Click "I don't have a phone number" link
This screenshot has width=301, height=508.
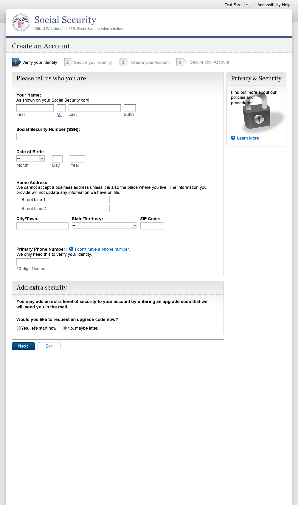[102, 249]
